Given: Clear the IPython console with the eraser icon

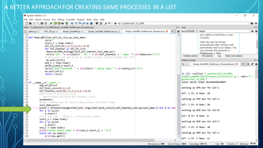Looking at the screenshot, I should 252,64.
